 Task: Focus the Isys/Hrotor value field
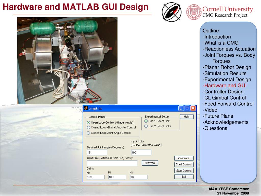141,153
